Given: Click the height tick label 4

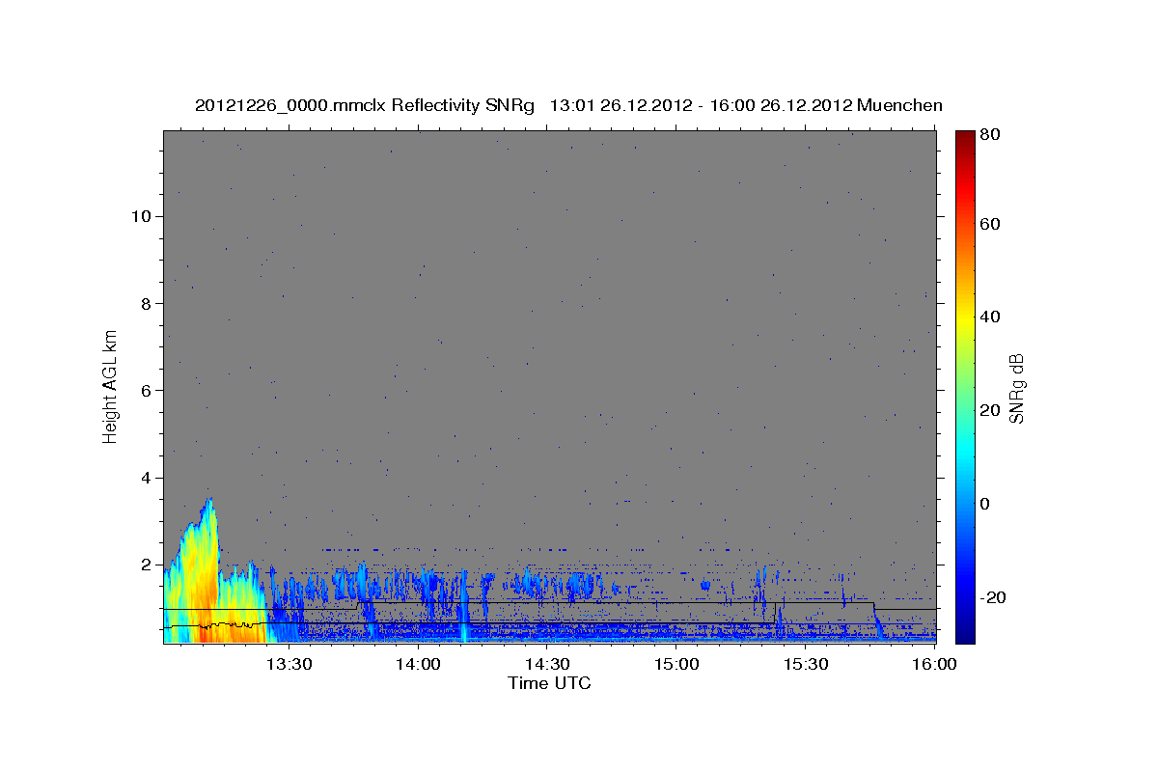Looking at the screenshot, I should click(144, 478).
